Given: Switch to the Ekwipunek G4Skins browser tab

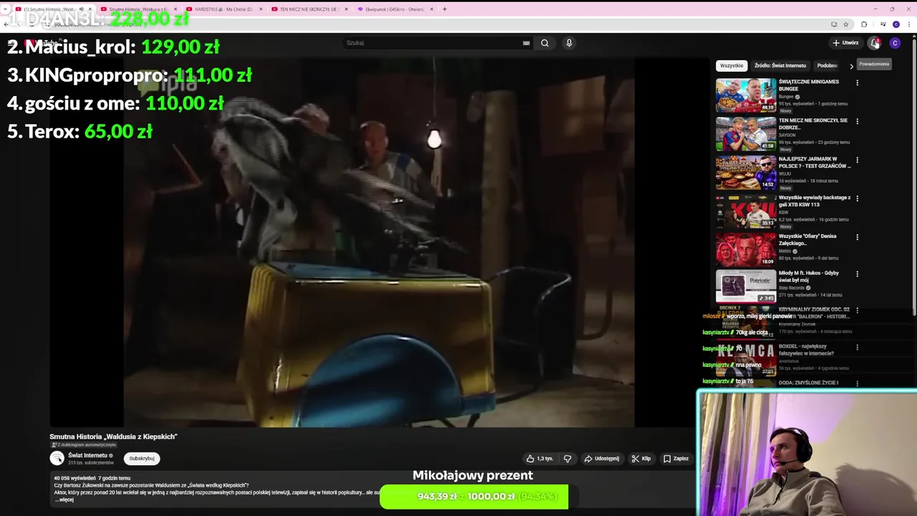Looking at the screenshot, I should click(x=394, y=9).
